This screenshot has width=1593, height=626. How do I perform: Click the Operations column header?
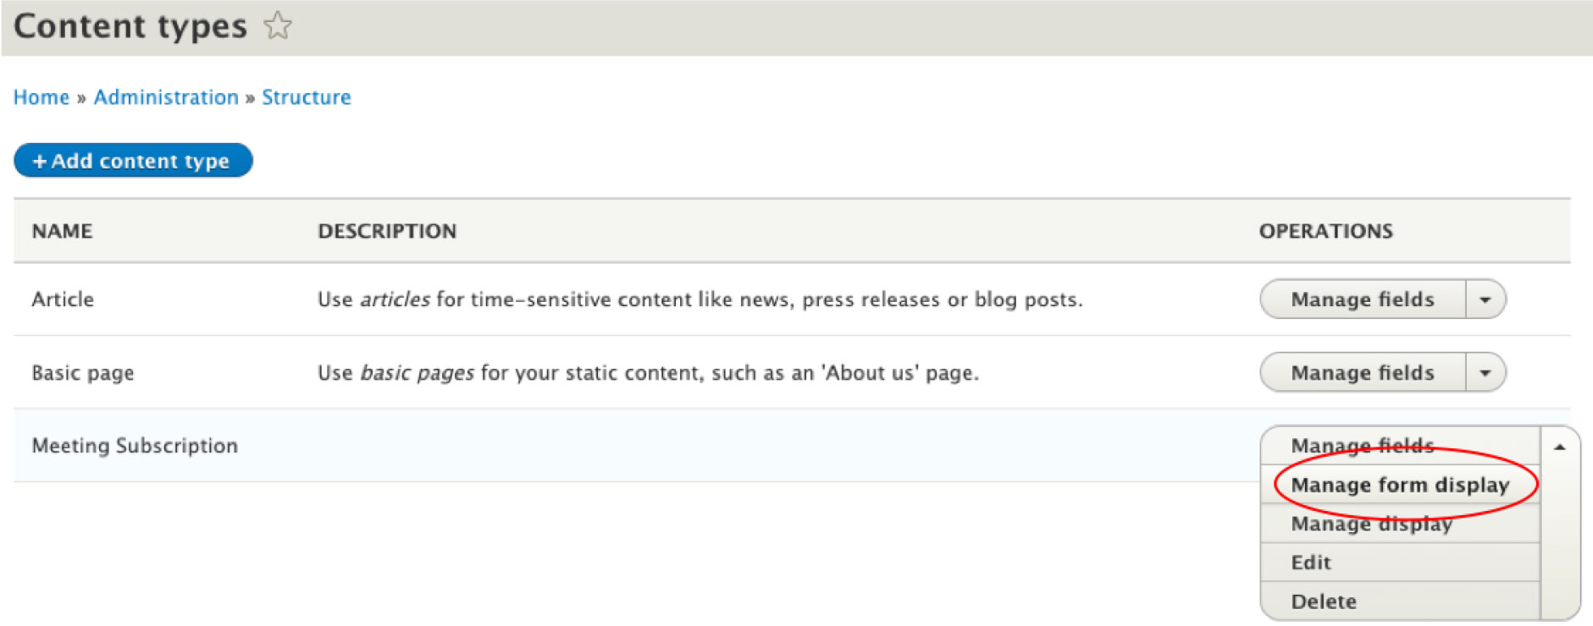click(x=1325, y=231)
